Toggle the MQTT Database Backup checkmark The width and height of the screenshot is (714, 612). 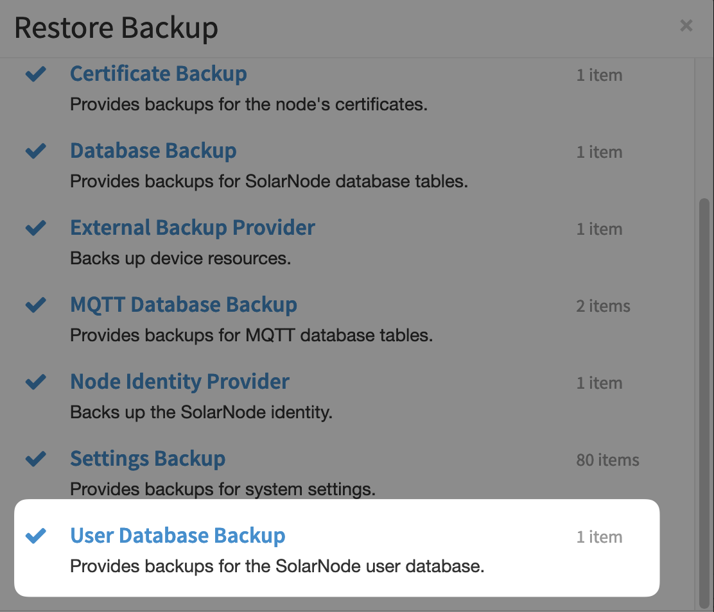pos(35,305)
